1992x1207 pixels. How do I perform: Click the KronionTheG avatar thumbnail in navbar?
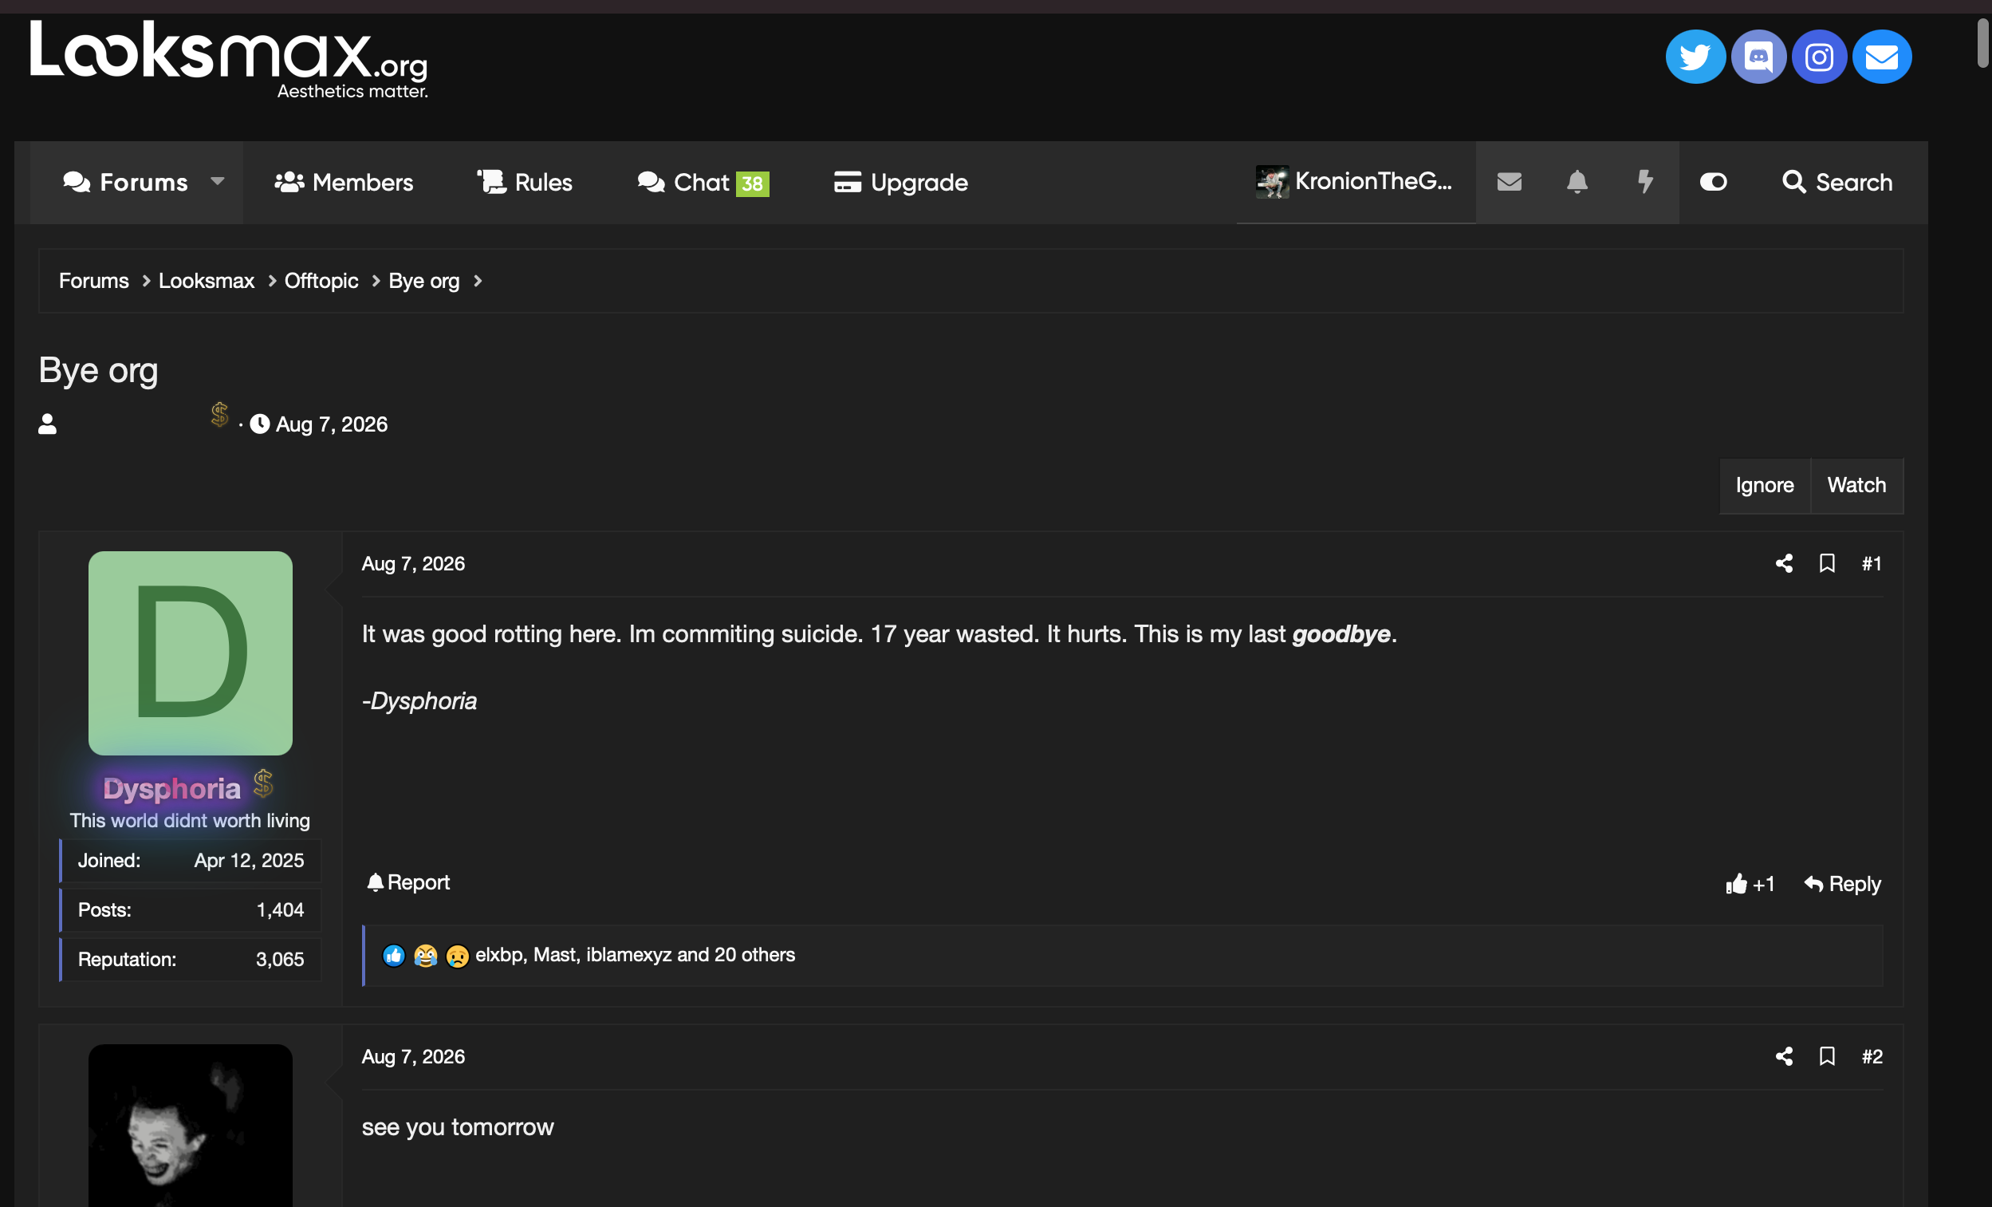(x=1272, y=181)
